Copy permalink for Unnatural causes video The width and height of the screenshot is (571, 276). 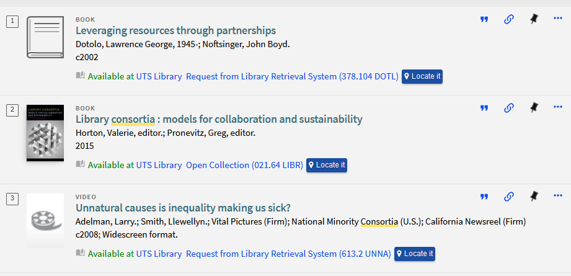point(509,197)
